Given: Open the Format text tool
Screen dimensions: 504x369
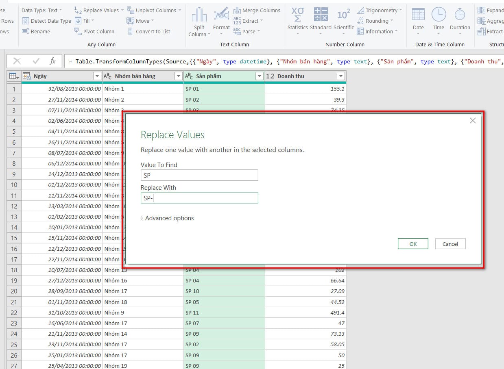Looking at the screenshot, I should tap(221, 15).
